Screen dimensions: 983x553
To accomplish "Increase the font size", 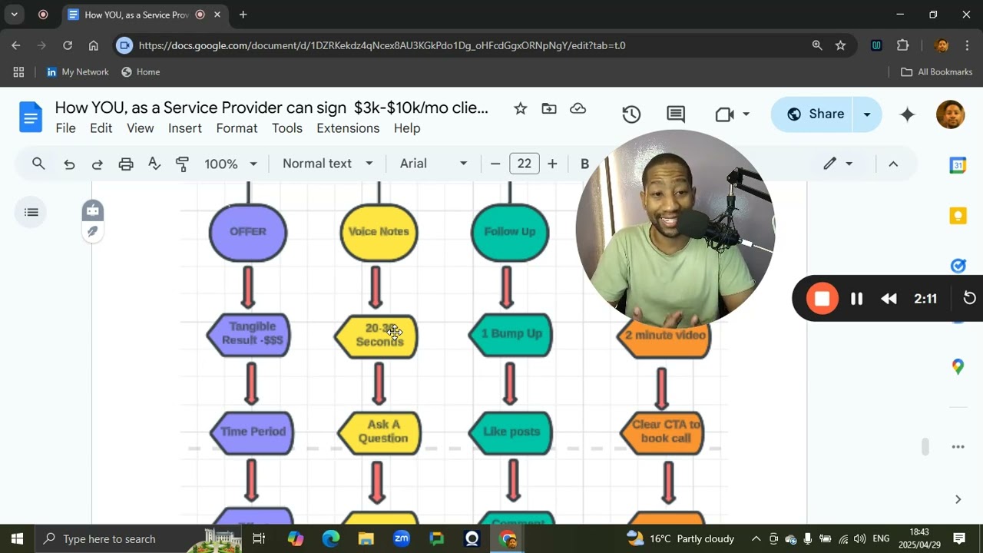I will point(552,164).
